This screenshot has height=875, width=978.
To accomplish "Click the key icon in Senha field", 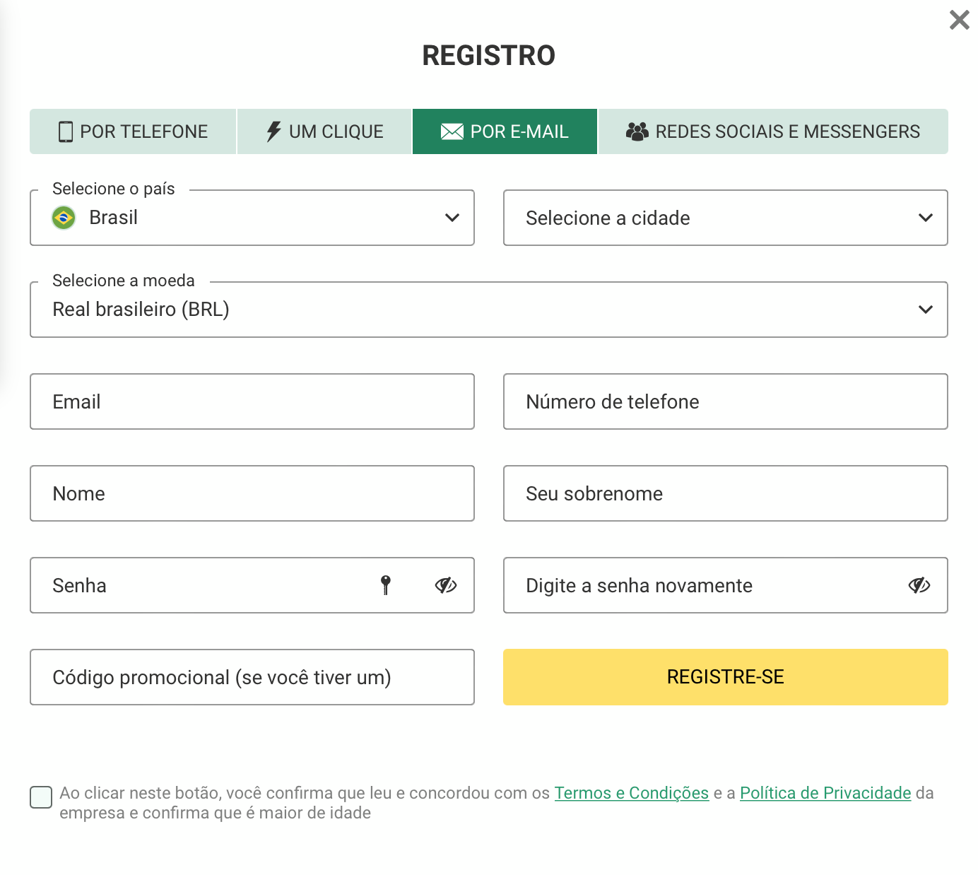I will pyautogui.click(x=386, y=585).
